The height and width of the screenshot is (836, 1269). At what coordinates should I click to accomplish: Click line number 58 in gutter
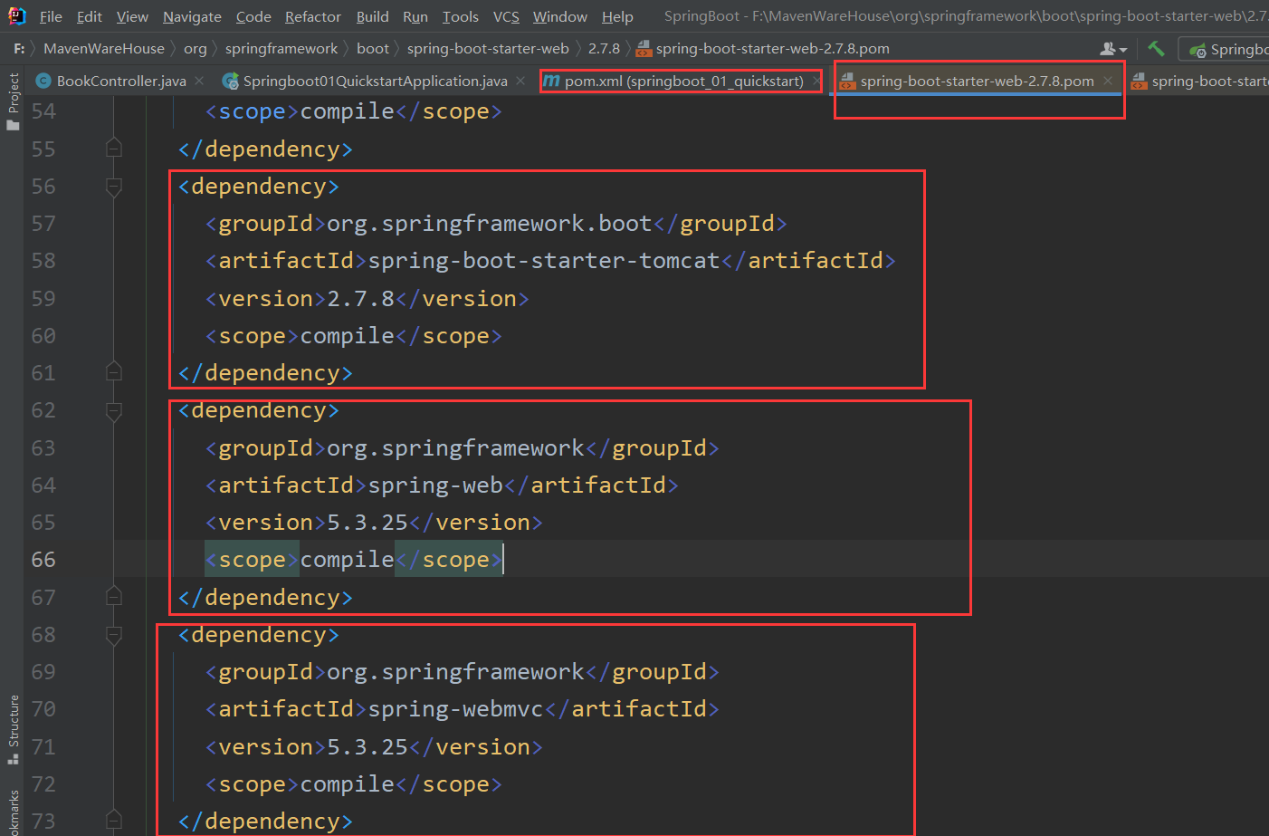43,261
